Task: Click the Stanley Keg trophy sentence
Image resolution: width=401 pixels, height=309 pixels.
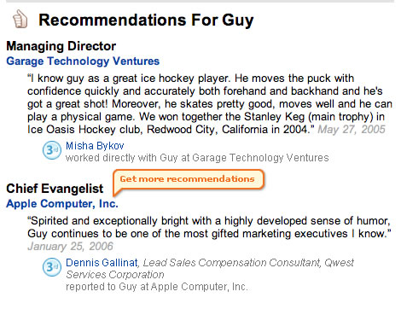Action: [x=206, y=123]
